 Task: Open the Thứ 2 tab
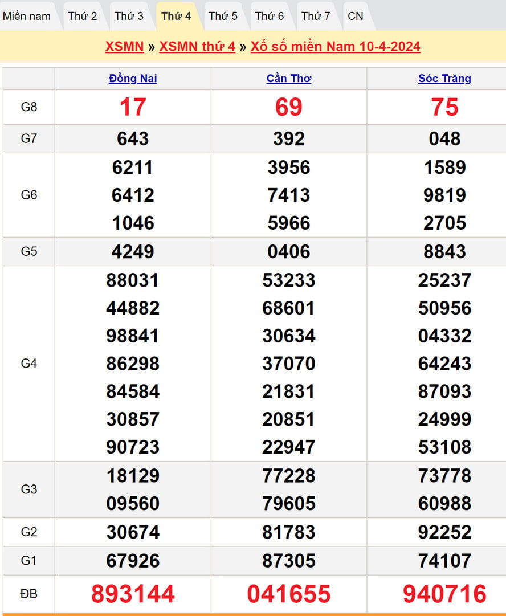(83, 16)
